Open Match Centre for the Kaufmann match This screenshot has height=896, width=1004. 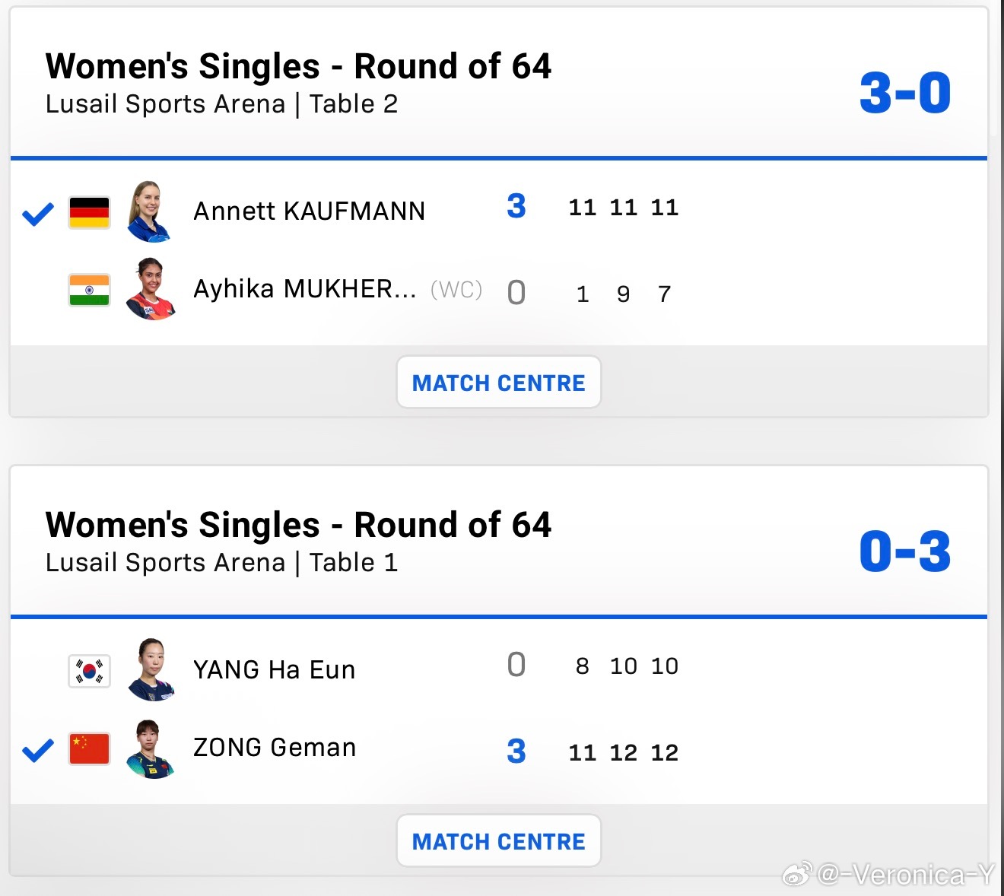tap(498, 383)
